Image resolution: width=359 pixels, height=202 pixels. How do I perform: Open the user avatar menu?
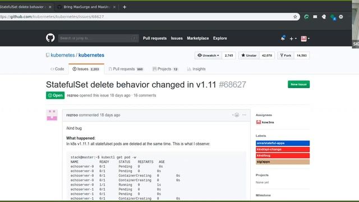coord(305,39)
